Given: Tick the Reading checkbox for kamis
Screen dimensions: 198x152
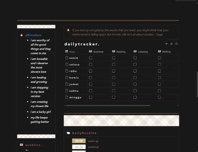Looking at the screenshot, I should click(114, 78).
